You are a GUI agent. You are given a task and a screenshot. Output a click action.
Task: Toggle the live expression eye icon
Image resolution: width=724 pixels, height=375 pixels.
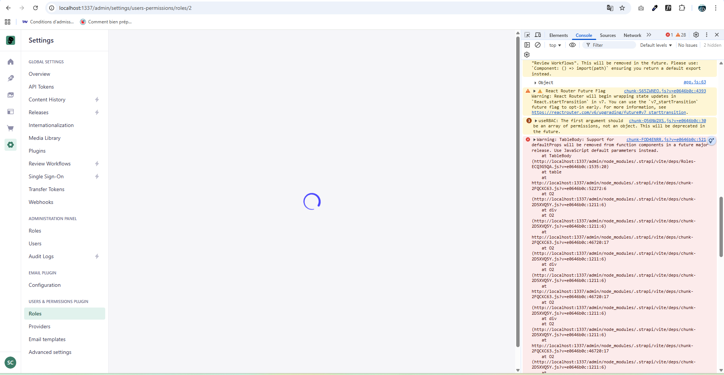click(x=572, y=45)
